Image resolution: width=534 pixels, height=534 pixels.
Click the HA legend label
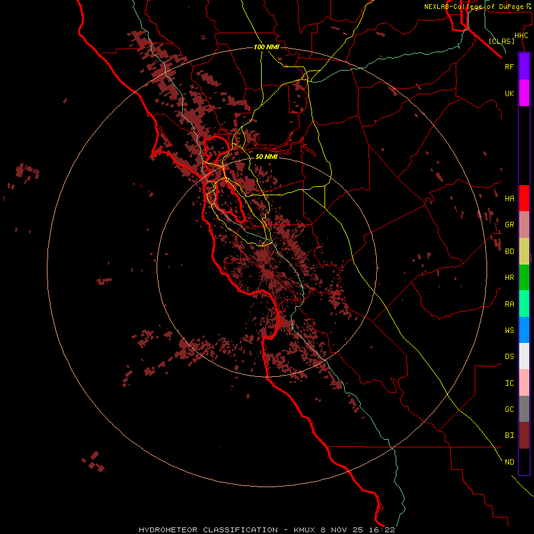pyautogui.click(x=509, y=199)
